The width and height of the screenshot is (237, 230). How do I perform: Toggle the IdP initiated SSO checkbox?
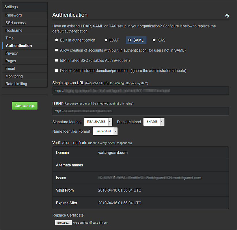tap(57, 60)
